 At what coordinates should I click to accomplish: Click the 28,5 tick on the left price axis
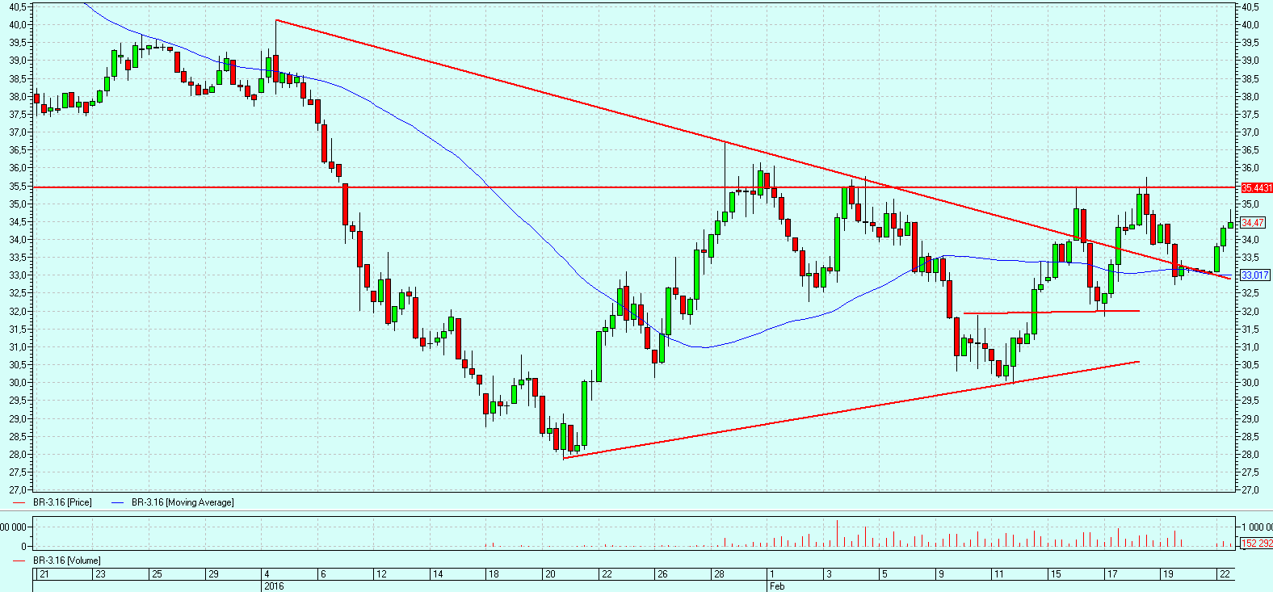(17, 437)
